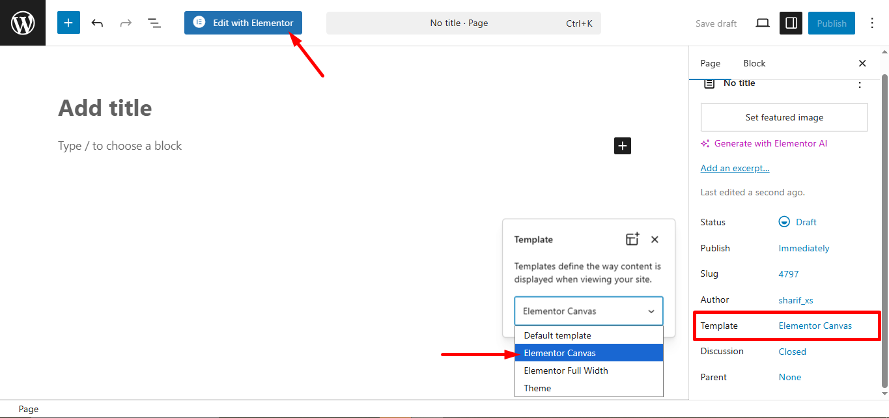889x418 pixels.
Task: Select Elementor Full Width from the list
Action: [x=566, y=370]
